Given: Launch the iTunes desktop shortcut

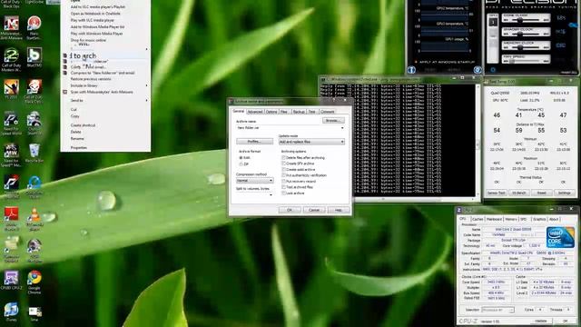Looking at the screenshot, I should pos(11,309).
